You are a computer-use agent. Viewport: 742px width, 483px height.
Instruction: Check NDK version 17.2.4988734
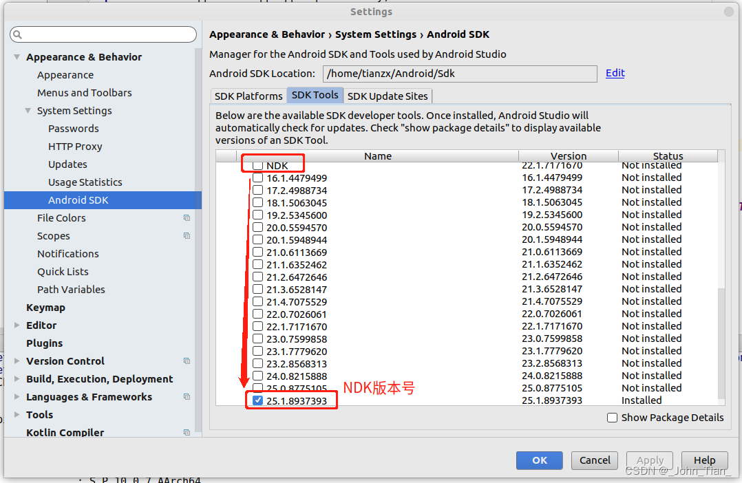click(257, 190)
